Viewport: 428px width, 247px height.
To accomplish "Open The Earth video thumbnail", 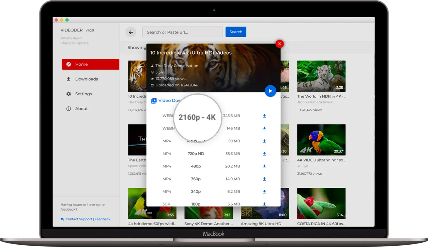I will pyautogui.click(x=137, y=140).
